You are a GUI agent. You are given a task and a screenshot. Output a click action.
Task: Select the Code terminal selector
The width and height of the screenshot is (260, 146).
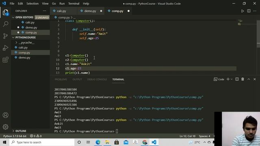[219, 79]
